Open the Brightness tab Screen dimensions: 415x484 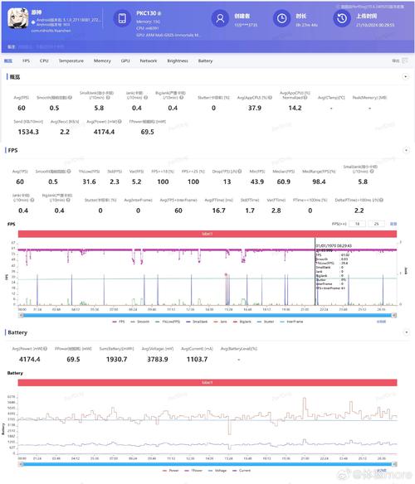pyautogui.click(x=178, y=60)
